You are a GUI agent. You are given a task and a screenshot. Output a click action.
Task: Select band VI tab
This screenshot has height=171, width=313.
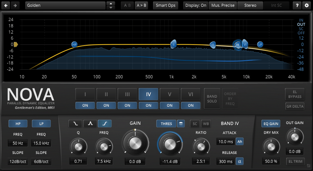(x=191, y=94)
